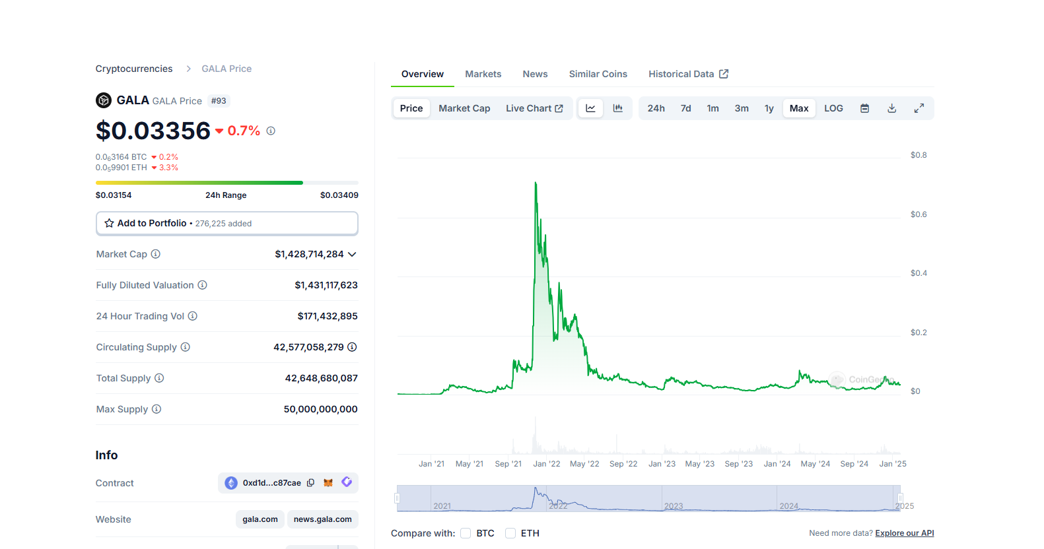Screen dimensions: 1044x549
Task: Open the Markets tab
Action: [x=483, y=74]
